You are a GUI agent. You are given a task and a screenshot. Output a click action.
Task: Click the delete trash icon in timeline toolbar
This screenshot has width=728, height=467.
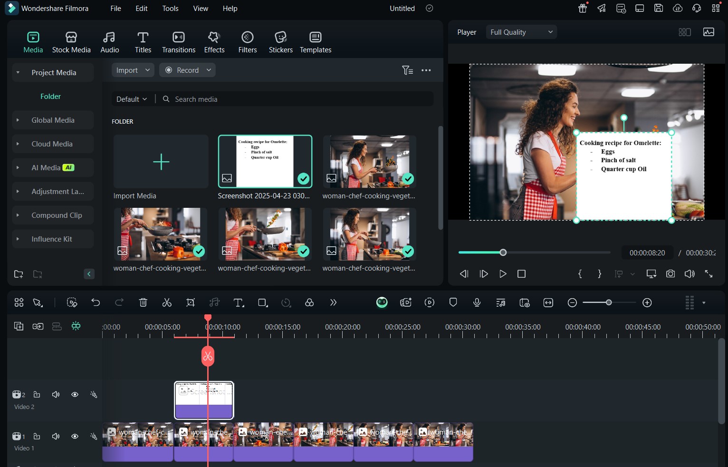point(143,302)
